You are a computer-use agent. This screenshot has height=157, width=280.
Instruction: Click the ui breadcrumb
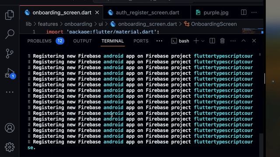coord(101,24)
